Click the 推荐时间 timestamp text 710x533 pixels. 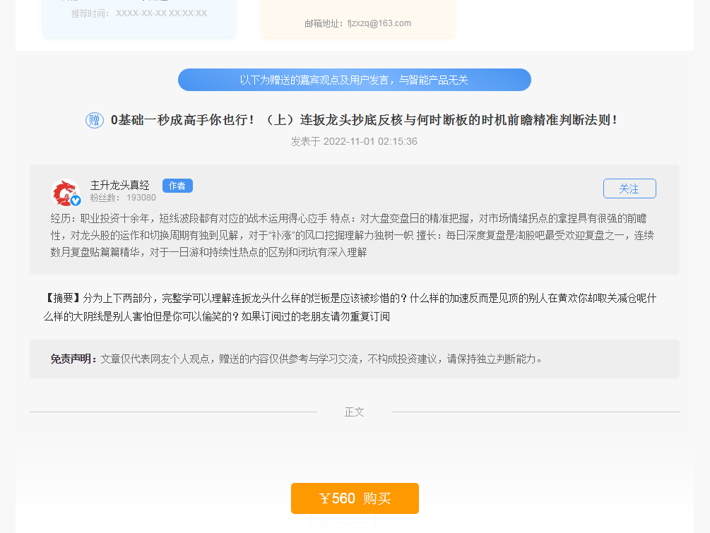click(x=138, y=13)
